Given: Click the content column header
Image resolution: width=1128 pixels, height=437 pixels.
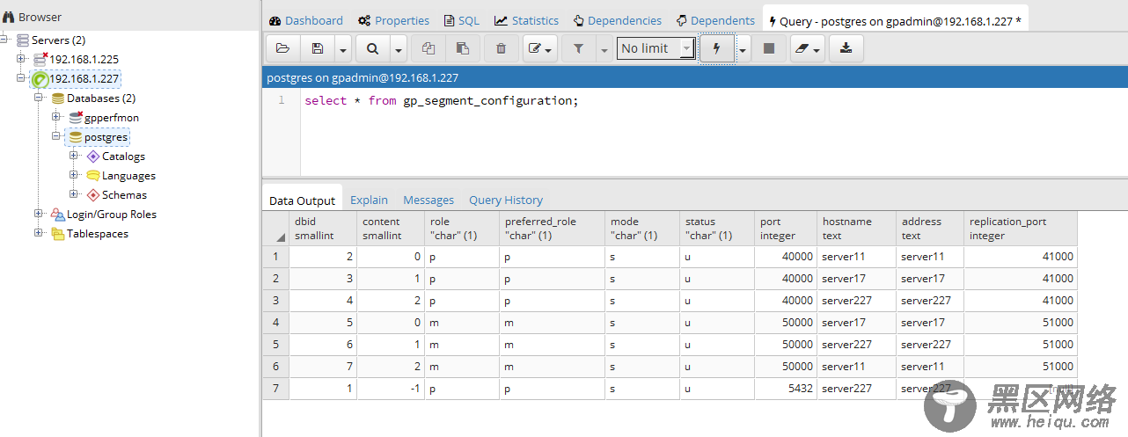Looking at the screenshot, I should 391,228.
